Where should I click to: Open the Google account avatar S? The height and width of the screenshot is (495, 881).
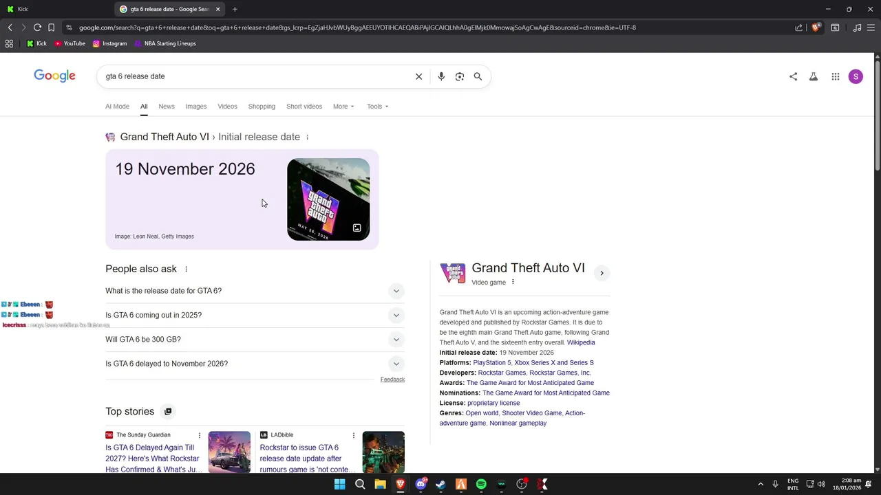pyautogui.click(x=856, y=76)
